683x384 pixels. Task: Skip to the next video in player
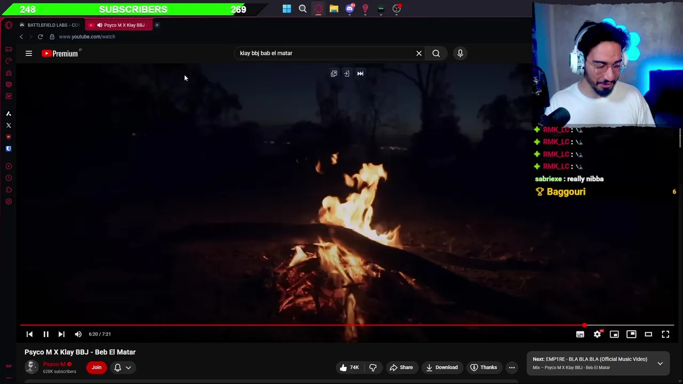tap(61, 334)
